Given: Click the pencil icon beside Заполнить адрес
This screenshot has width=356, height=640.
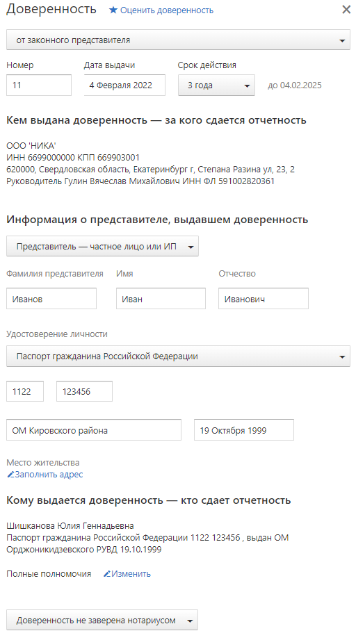Looking at the screenshot, I should point(10,475).
